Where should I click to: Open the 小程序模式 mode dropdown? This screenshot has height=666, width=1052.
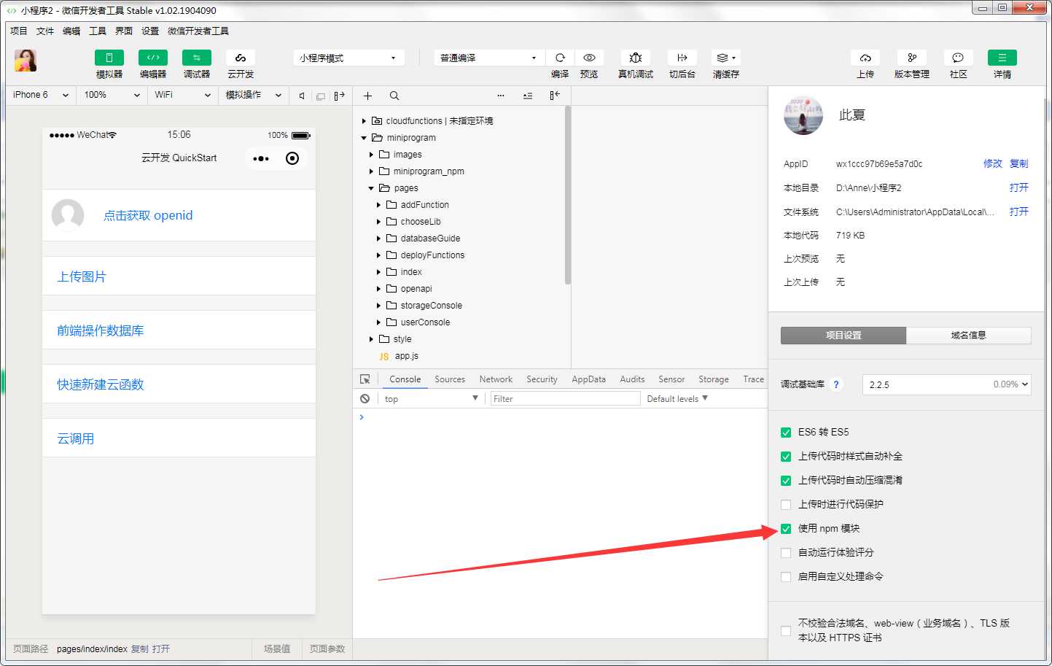click(348, 58)
